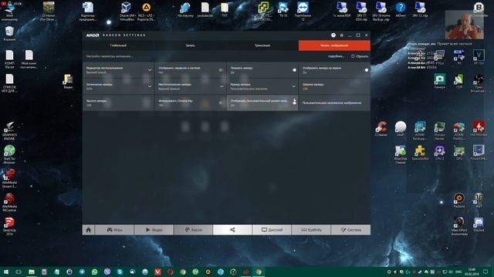
Task: Open the AIDA64 blue question mark desktop icon
Action: (401, 9)
